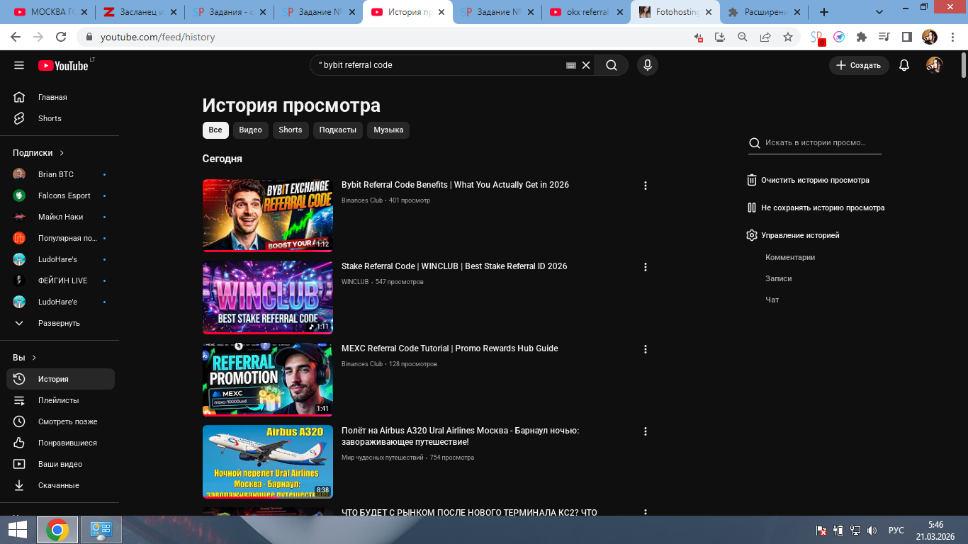The height and width of the screenshot is (544, 968).
Task: Open Управление историей
Action: (793, 235)
